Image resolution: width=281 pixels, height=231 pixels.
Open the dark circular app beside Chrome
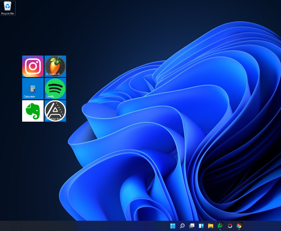(230, 226)
